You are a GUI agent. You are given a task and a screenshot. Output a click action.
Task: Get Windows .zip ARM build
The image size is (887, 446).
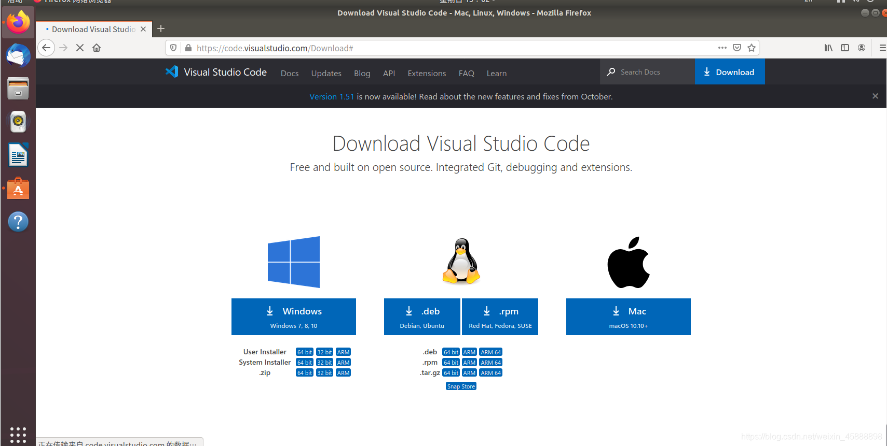[344, 373]
